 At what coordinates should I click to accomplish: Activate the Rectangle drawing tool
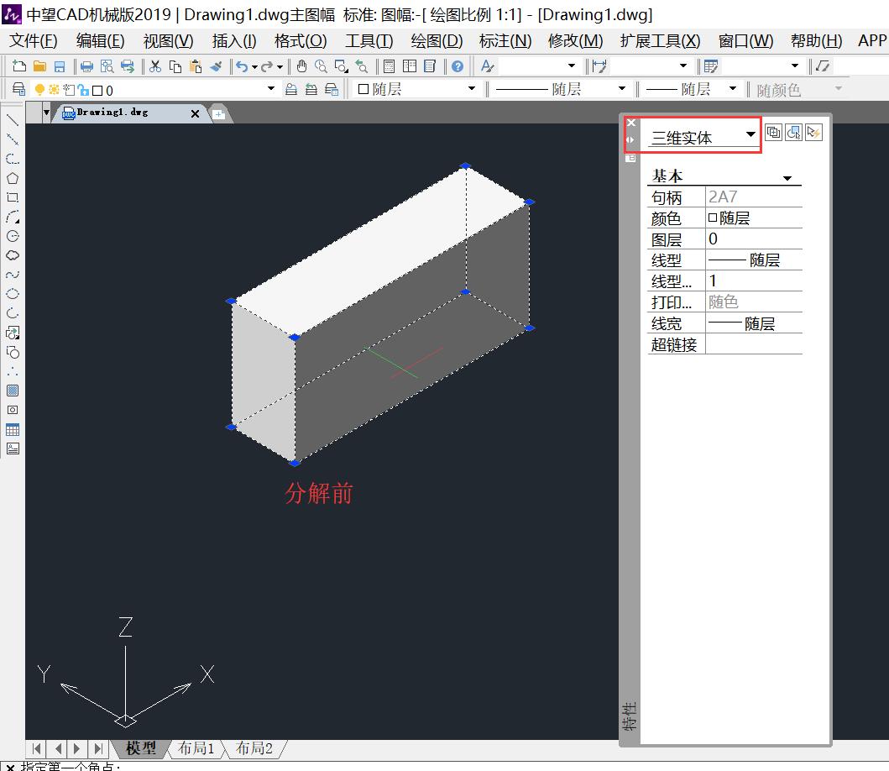pos(12,196)
